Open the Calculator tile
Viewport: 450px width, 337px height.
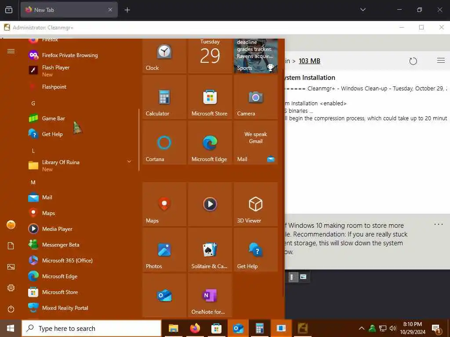164,97
